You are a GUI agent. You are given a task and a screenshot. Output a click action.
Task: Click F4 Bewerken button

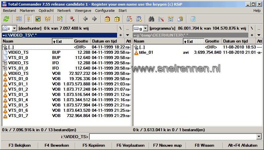(x=57, y=145)
